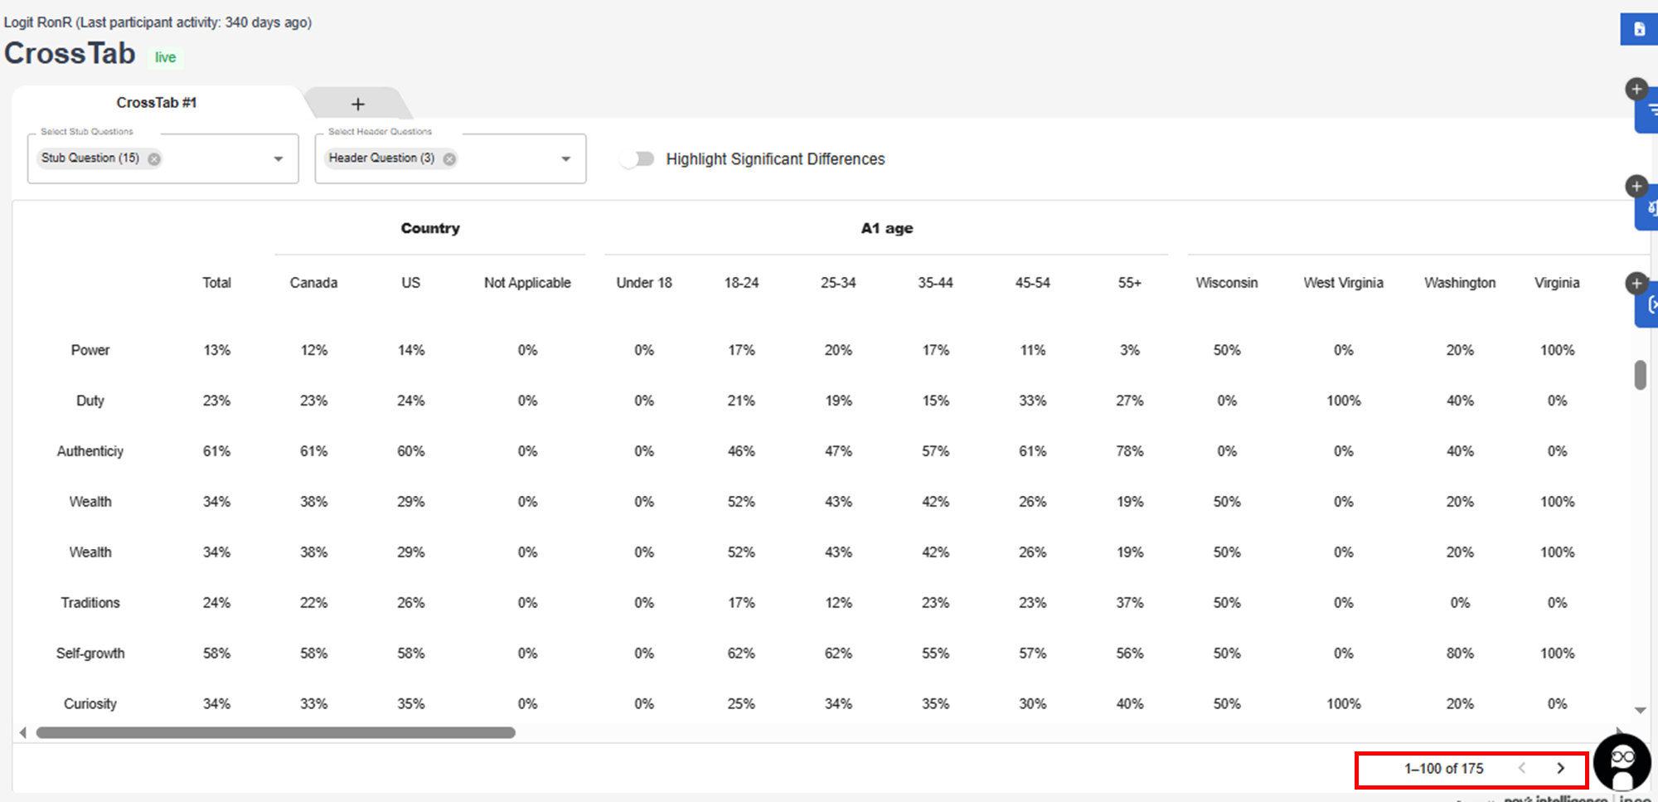Expand the Select Stub Questions dropdown

(279, 159)
